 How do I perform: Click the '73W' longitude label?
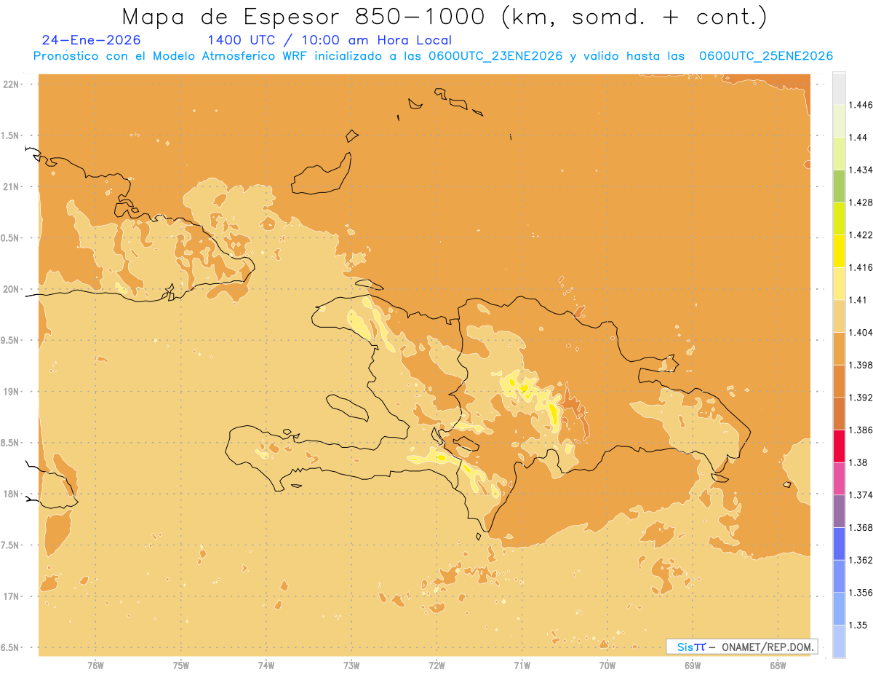coord(351,666)
